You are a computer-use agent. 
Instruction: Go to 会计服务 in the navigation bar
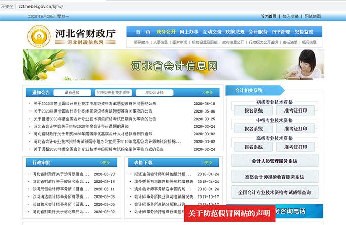(258, 32)
